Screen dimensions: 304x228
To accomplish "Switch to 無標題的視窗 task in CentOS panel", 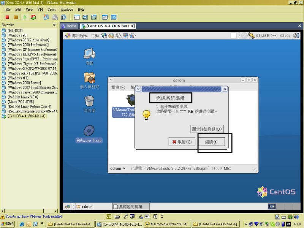I will 131,207.
